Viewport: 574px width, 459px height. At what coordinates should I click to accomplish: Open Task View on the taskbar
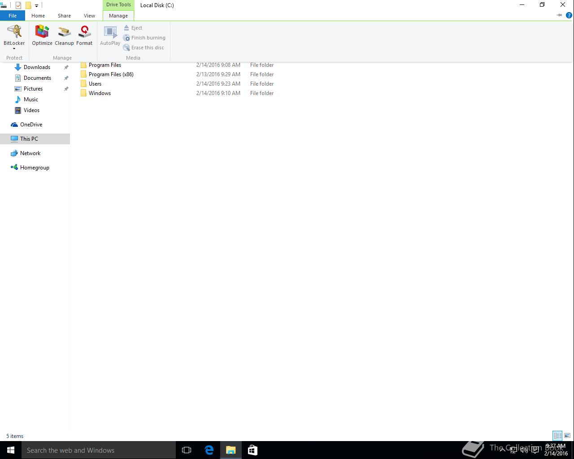(x=187, y=450)
